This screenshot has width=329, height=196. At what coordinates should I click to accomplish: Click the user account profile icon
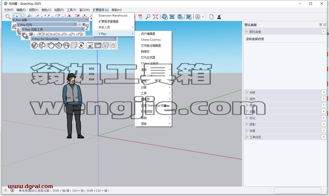click(x=198, y=17)
